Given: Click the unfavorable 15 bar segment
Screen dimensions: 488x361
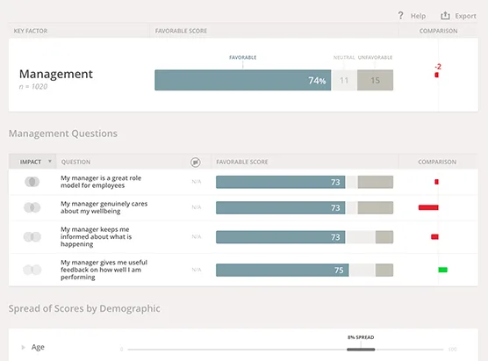Looking at the screenshot, I should [375, 80].
